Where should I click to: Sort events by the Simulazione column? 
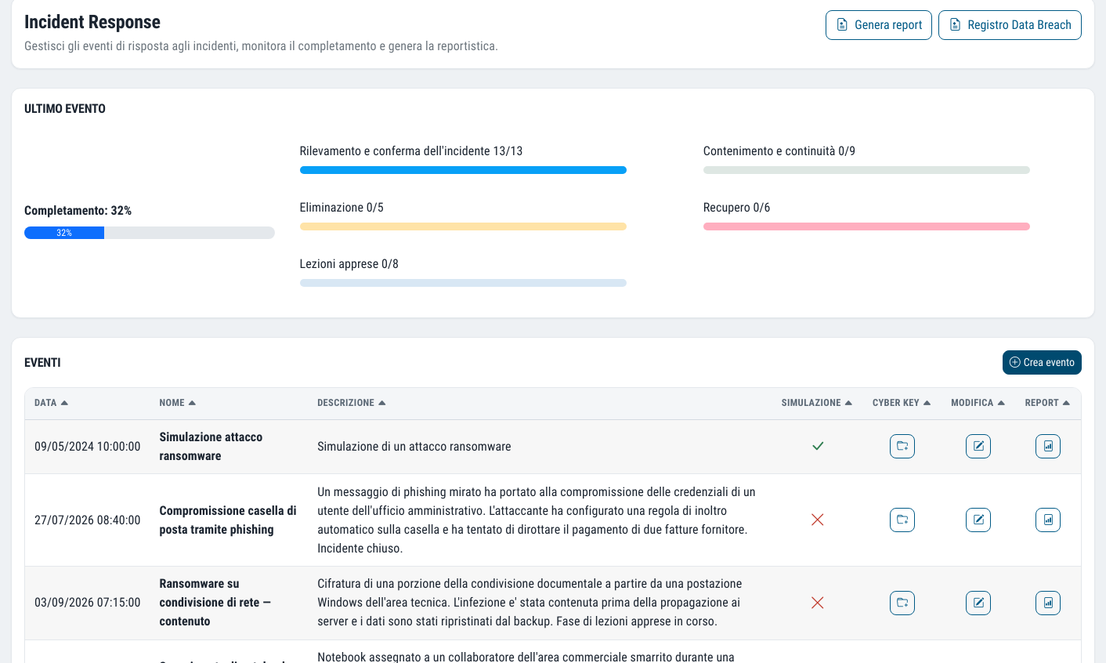816,403
